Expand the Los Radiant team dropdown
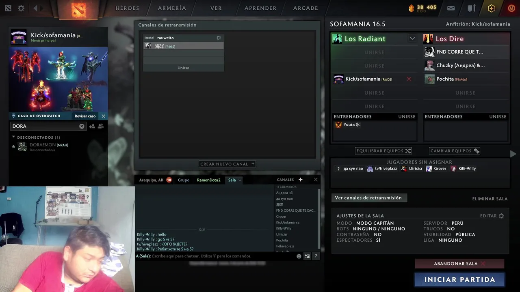Image resolution: width=520 pixels, height=292 pixels. pos(412,39)
